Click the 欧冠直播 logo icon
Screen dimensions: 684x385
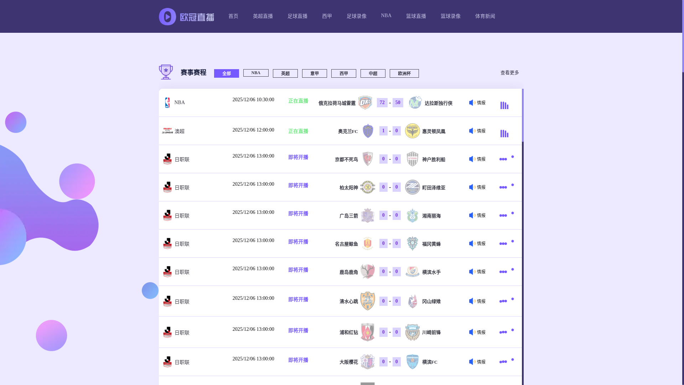click(x=167, y=16)
